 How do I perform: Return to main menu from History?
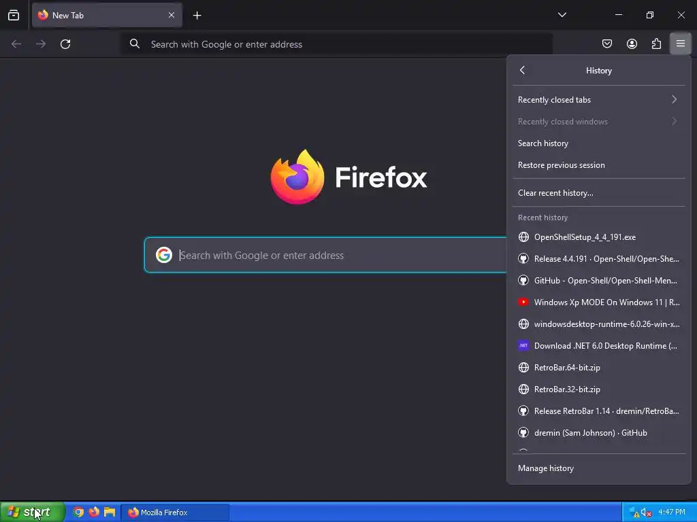click(x=522, y=70)
